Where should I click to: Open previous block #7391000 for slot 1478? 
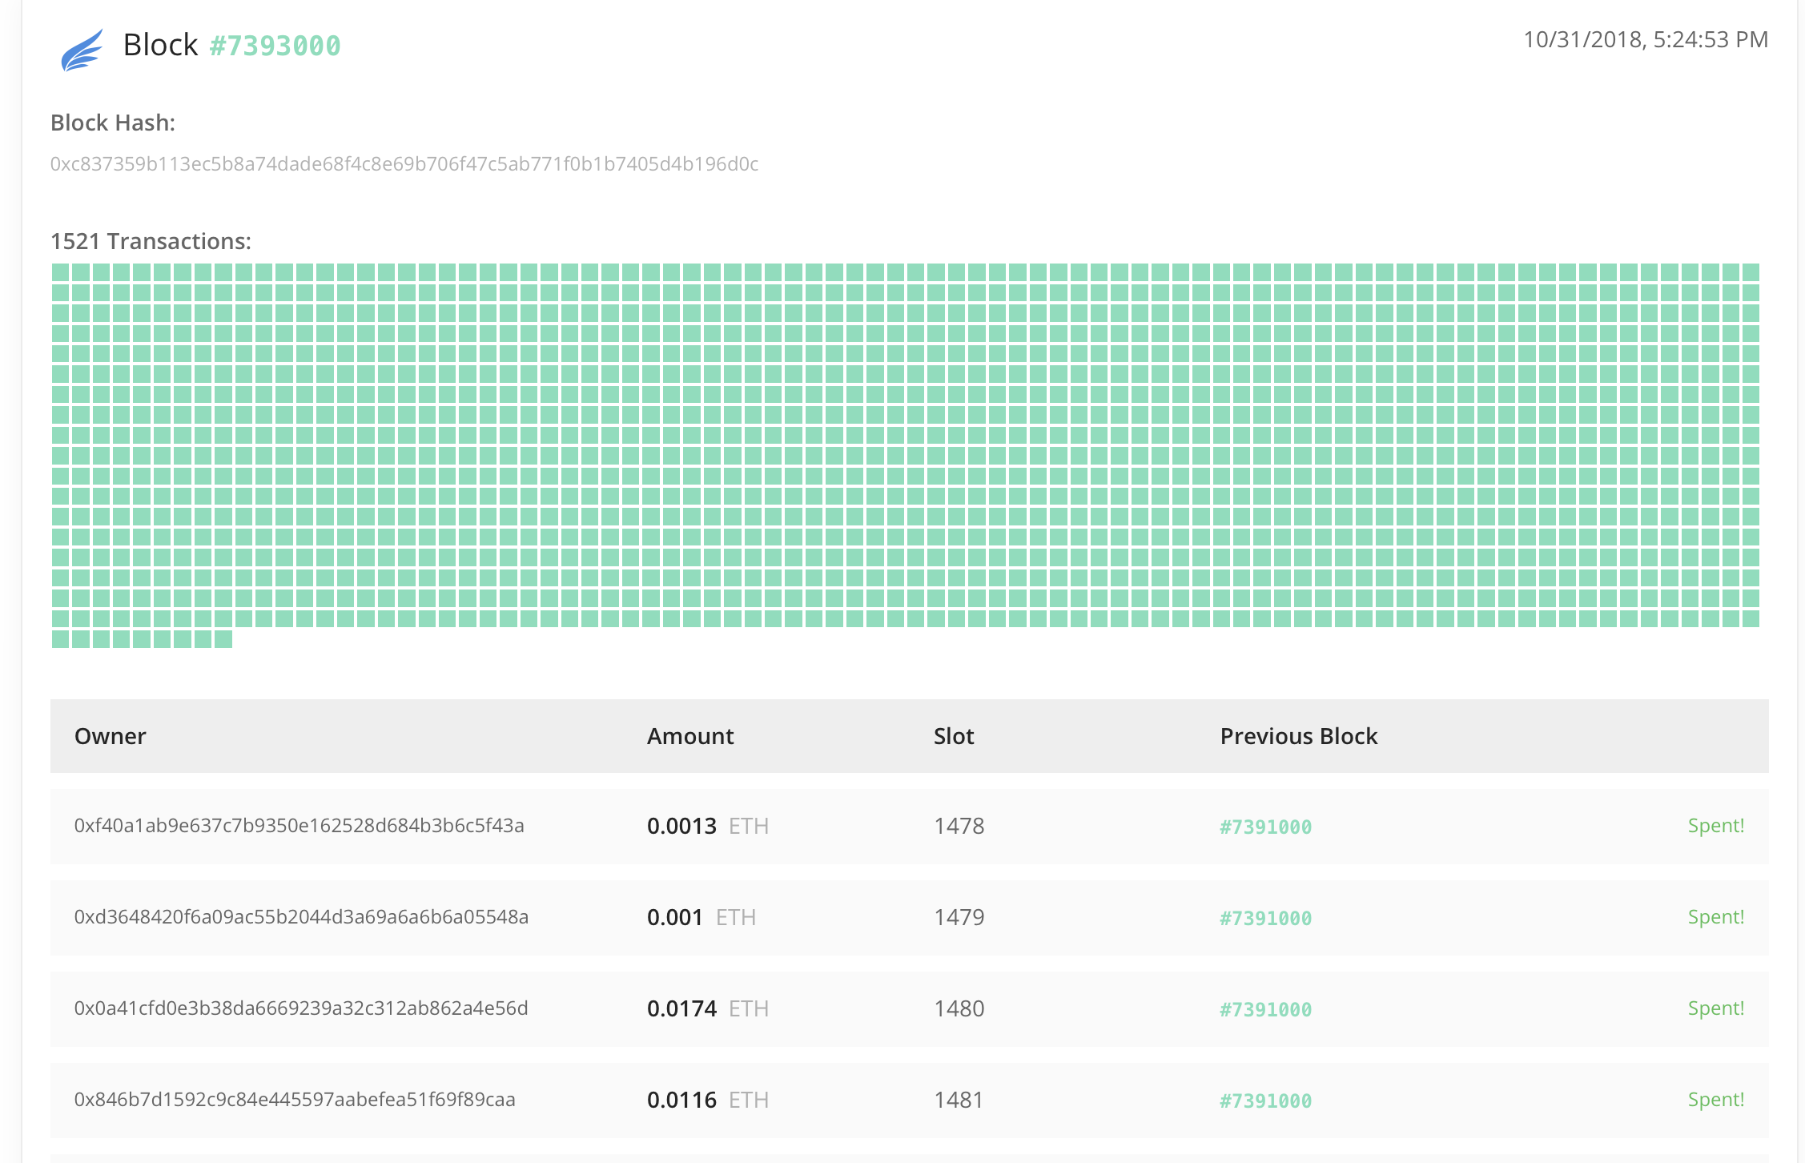point(1266,827)
